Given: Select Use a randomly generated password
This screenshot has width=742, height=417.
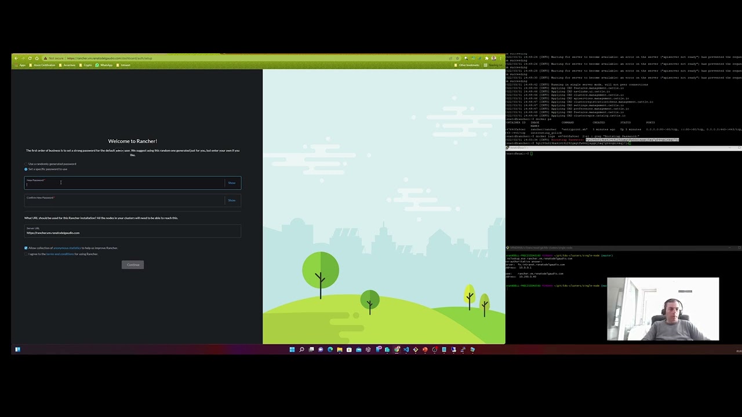Looking at the screenshot, I should coord(50,164).
